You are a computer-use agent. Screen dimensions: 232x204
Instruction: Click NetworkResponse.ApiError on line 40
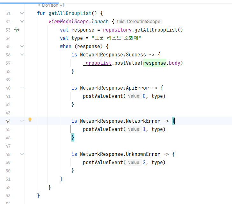tap(114, 88)
